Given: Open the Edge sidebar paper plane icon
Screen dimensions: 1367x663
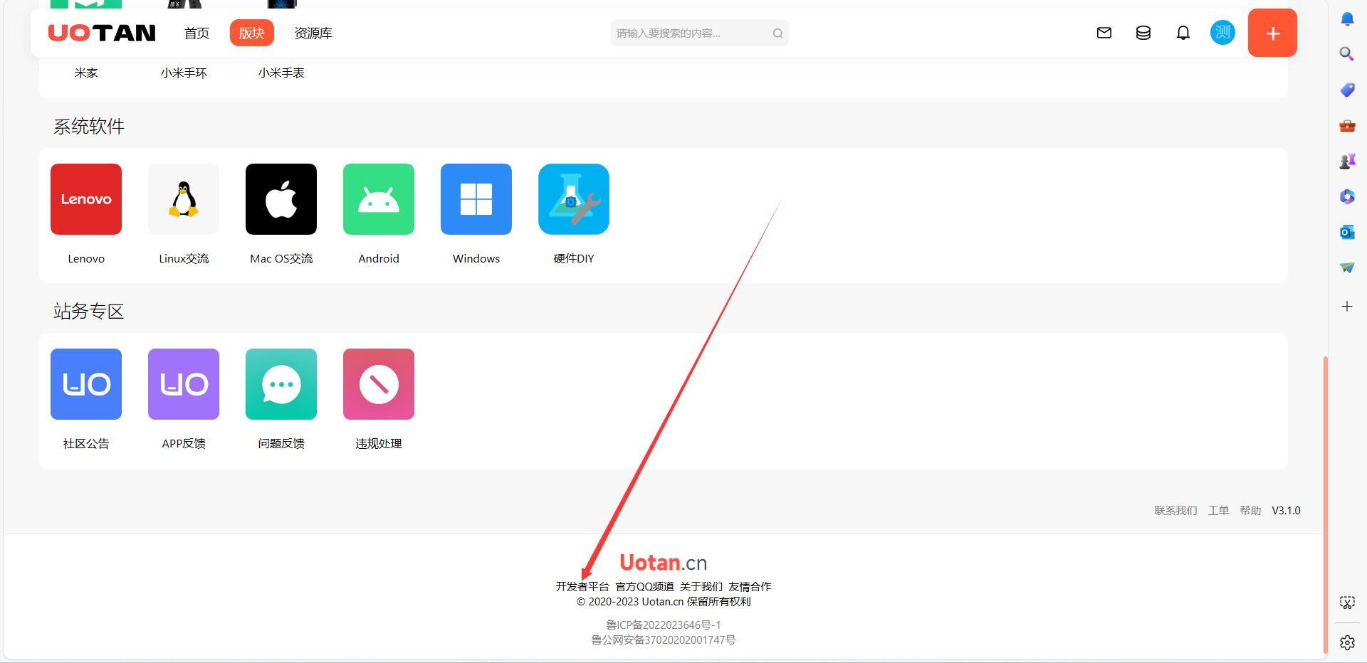Looking at the screenshot, I should pyautogui.click(x=1347, y=267).
